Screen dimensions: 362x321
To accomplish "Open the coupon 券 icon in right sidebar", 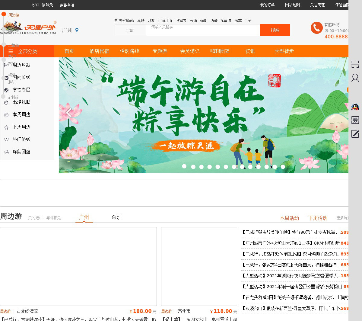I will coord(355,120).
